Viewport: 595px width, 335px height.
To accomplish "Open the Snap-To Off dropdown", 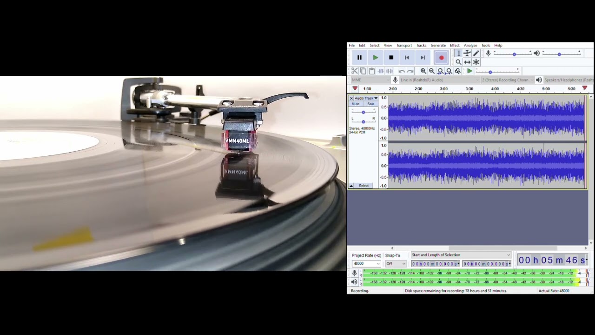I will click(396, 263).
